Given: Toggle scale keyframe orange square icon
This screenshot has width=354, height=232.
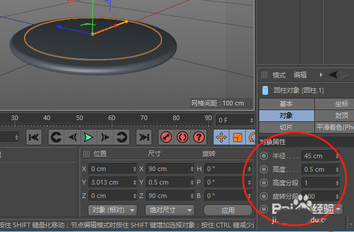Looking at the screenshot, I should [x=238, y=137].
